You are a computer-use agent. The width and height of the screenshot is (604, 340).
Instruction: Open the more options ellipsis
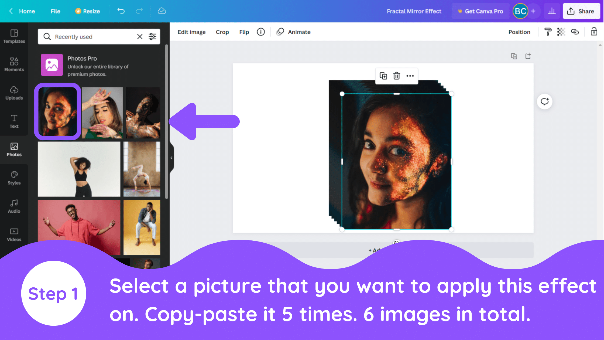[x=410, y=76]
